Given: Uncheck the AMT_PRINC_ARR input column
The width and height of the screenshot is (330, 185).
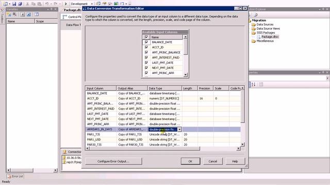Looking at the screenshot, I should click(146, 73).
